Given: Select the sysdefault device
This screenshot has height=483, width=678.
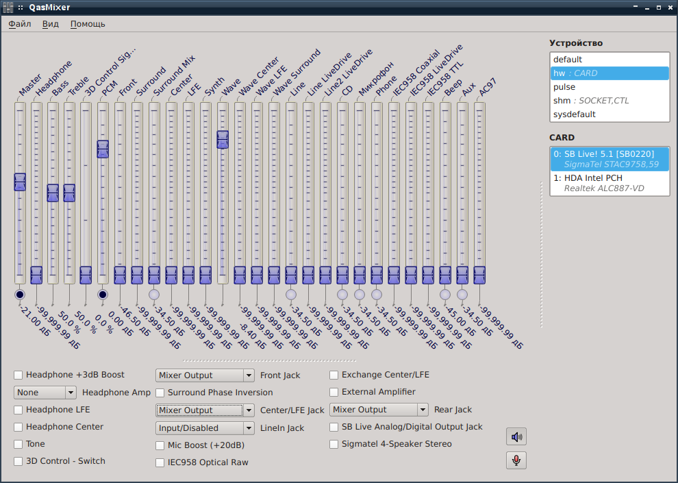Looking at the screenshot, I should pos(610,114).
